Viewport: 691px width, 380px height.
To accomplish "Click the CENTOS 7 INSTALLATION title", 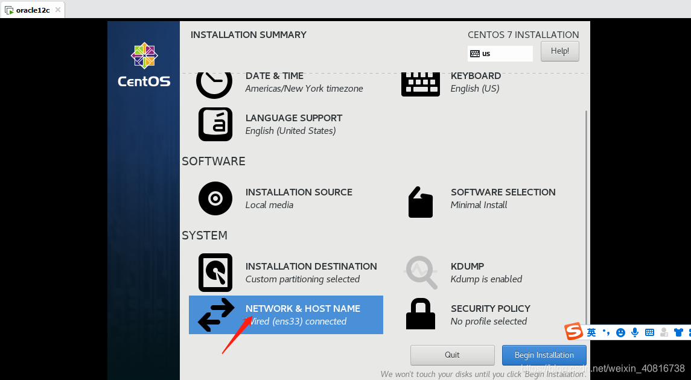I will click(x=523, y=35).
